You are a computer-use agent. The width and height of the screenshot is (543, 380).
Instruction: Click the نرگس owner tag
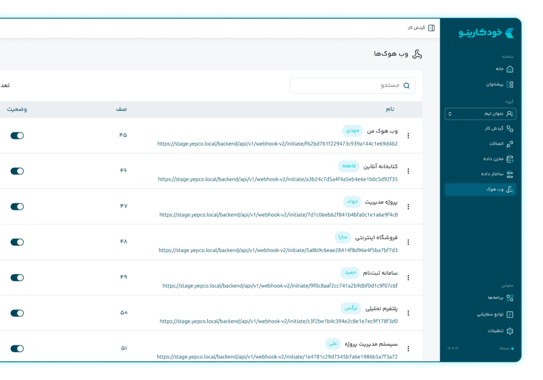click(351, 308)
